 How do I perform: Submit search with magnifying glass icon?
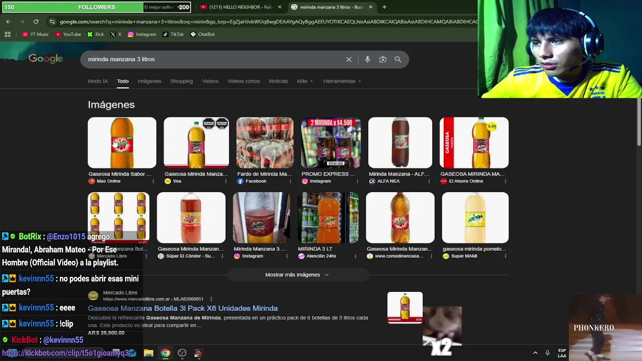[398, 59]
